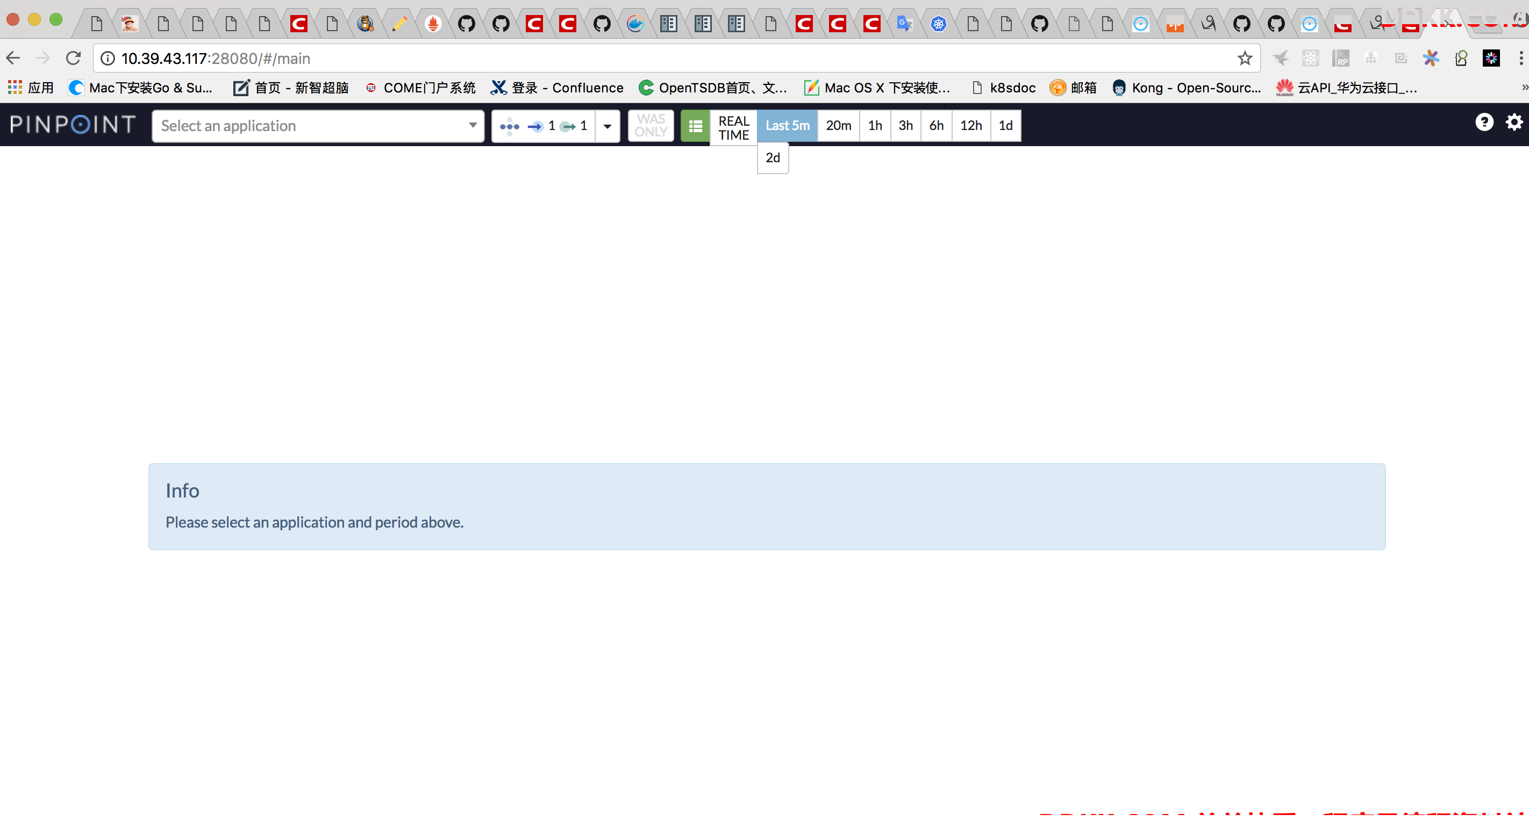Select the 12h period

tap(971, 126)
